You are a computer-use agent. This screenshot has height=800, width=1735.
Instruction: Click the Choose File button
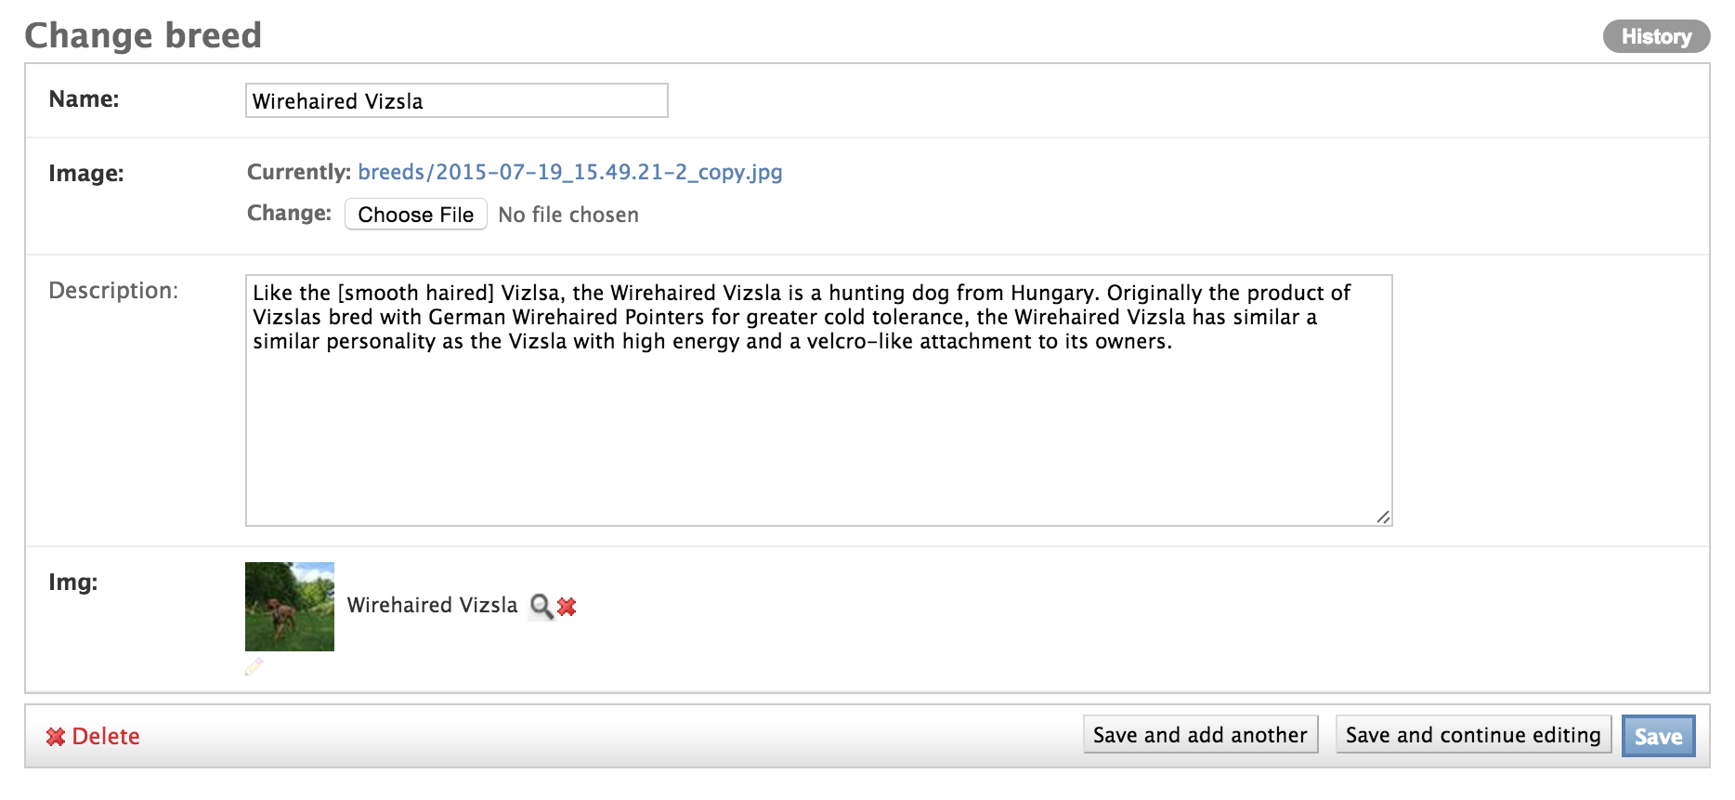[x=416, y=214]
